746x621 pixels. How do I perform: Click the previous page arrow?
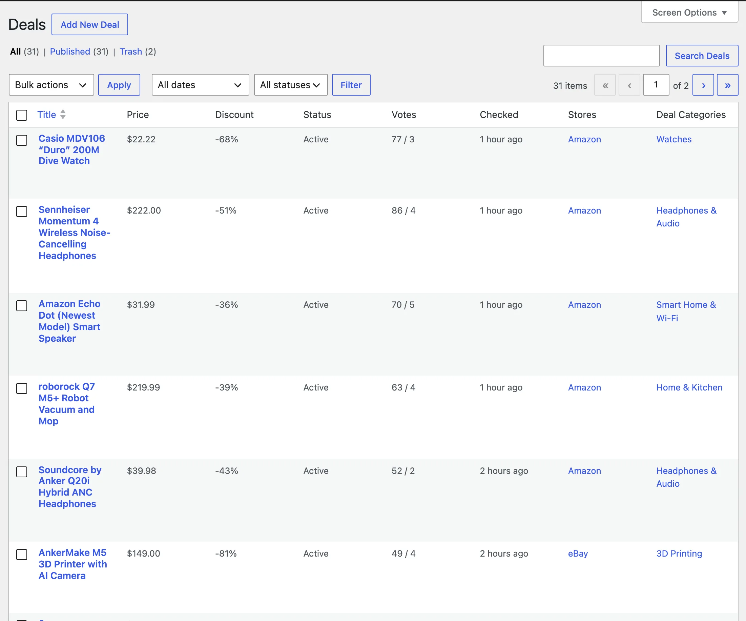point(629,85)
